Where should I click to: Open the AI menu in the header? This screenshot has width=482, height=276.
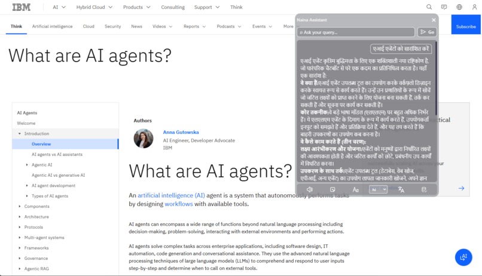[59, 7]
